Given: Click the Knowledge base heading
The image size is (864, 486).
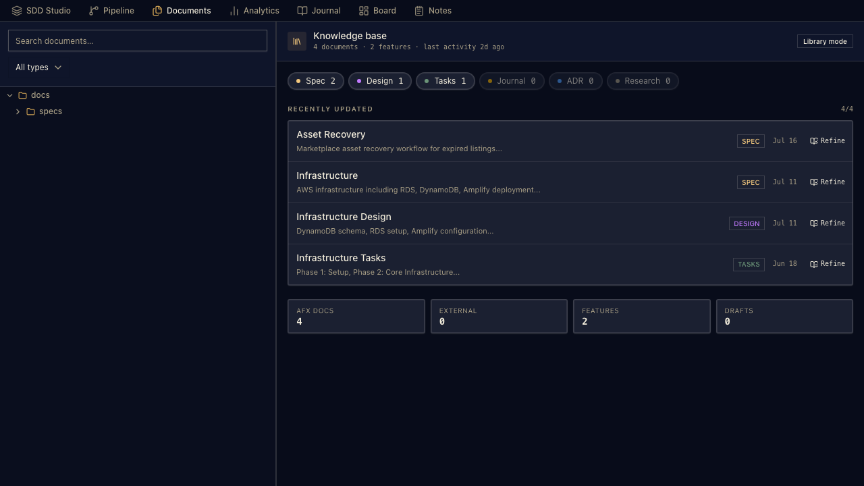Looking at the screenshot, I should (350, 36).
